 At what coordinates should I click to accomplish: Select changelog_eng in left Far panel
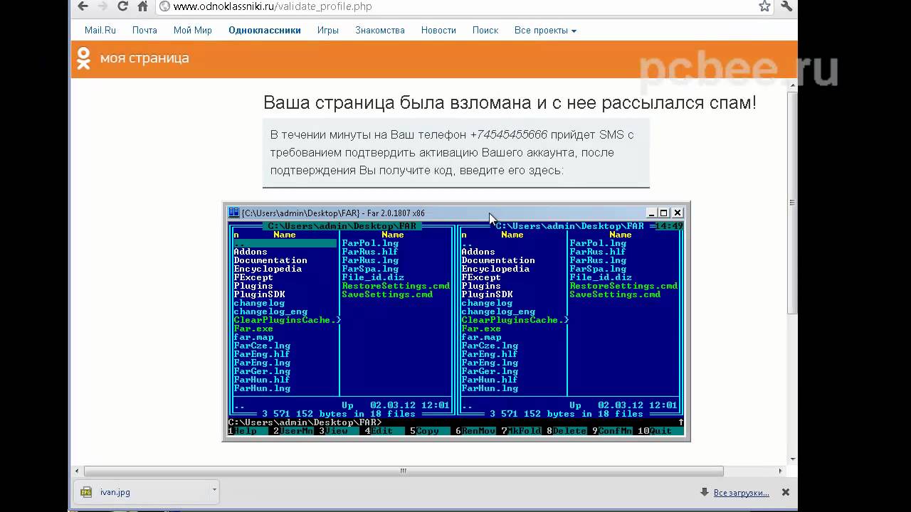(x=270, y=311)
